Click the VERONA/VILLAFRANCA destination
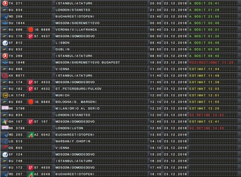The height and width of the screenshot is (177, 241). pyautogui.click(x=76, y=30)
